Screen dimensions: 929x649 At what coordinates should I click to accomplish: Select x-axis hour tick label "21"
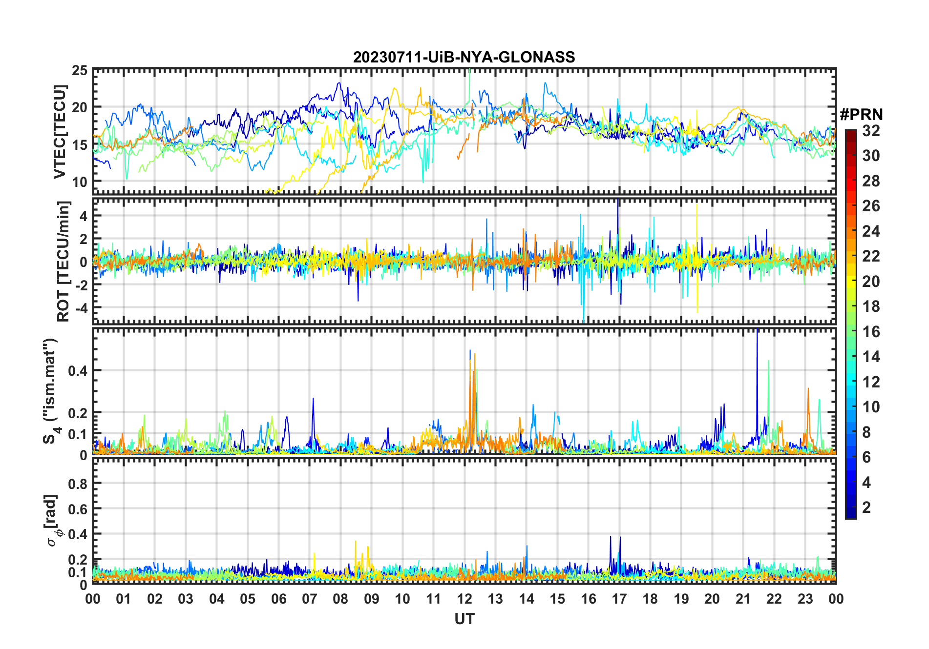(743, 599)
